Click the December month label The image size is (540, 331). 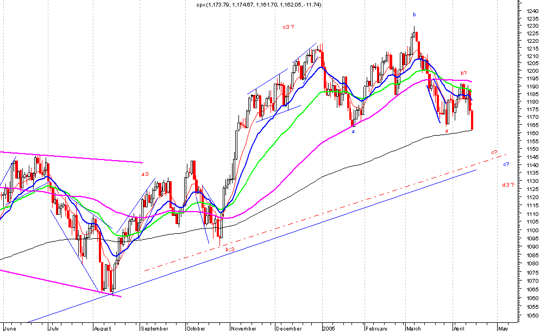[x=289, y=328]
